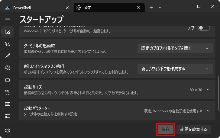Open the Actions keyboard icon
220x138 pixels.
point(8,104)
